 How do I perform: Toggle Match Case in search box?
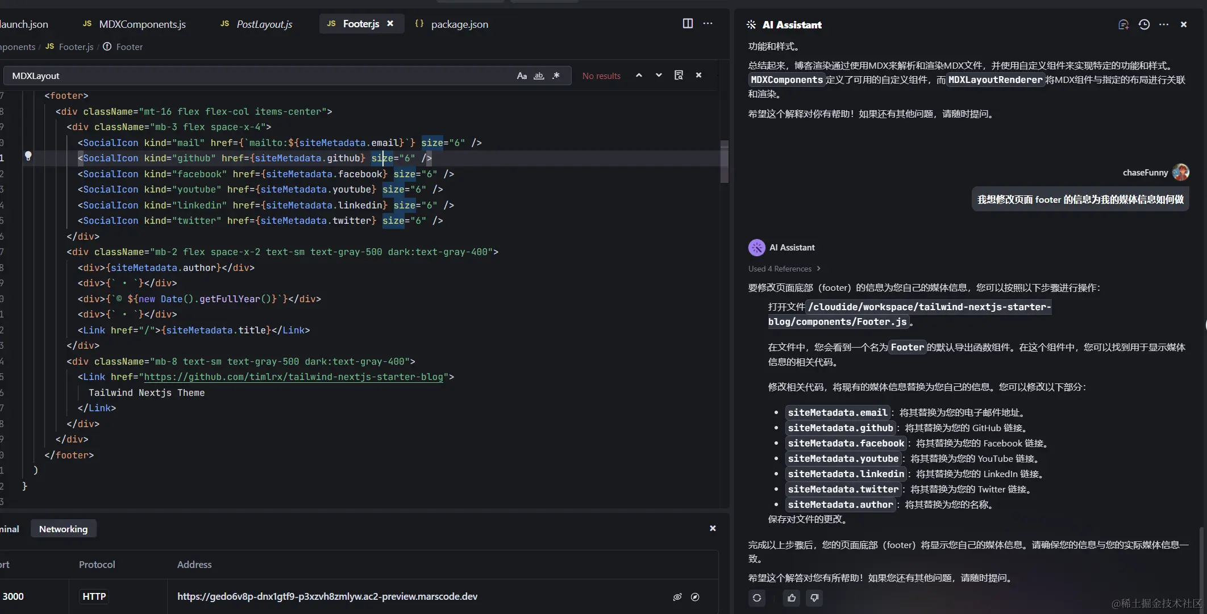(522, 76)
